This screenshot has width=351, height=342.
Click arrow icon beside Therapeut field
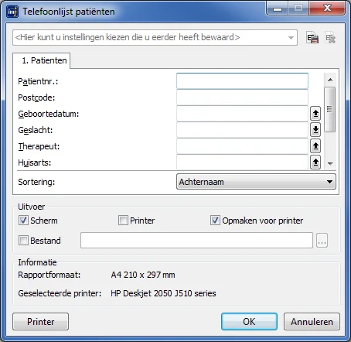tap(315, 146)
